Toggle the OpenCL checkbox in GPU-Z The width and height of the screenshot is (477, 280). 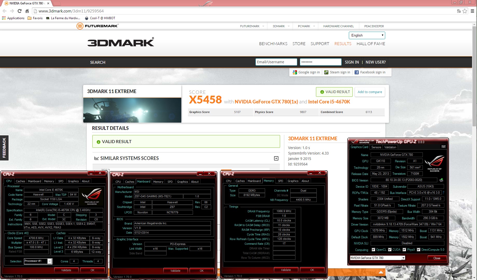[373, 250]
